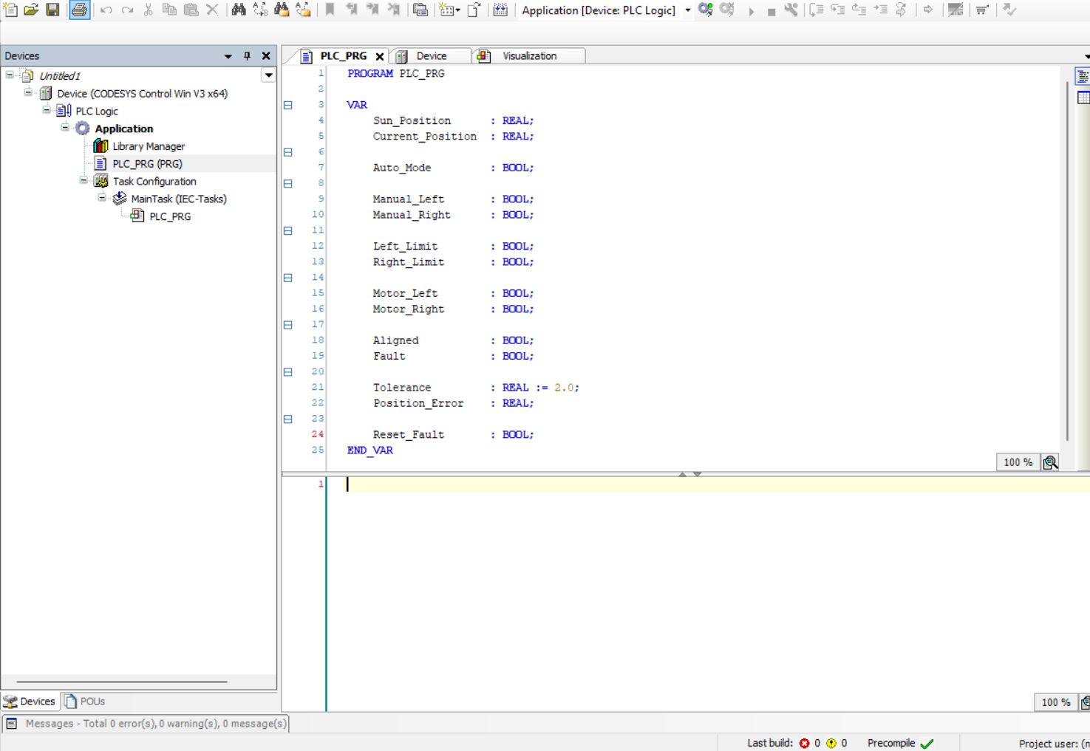The width and height of the screenshot is (1090, 751).
Task: Open Replace (A to B) icon
Action: pyautogui.click(x=260, y=10)
